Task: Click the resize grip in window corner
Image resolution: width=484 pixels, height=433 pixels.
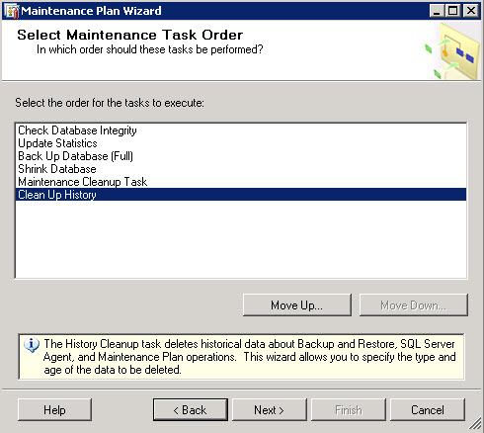Action: 475,424
